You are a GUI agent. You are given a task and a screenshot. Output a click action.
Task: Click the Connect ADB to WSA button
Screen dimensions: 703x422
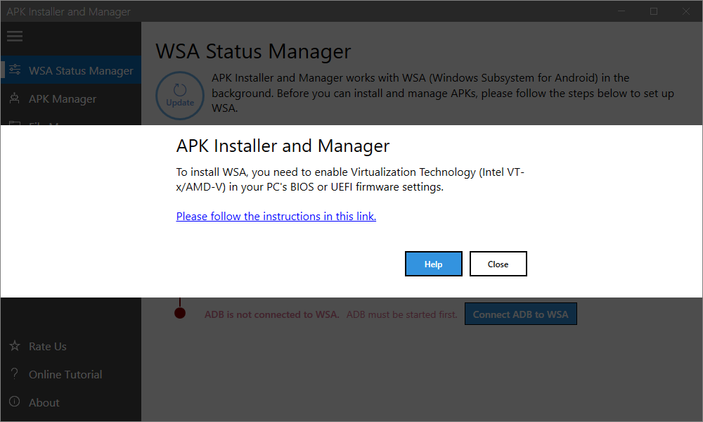[520, 314]
